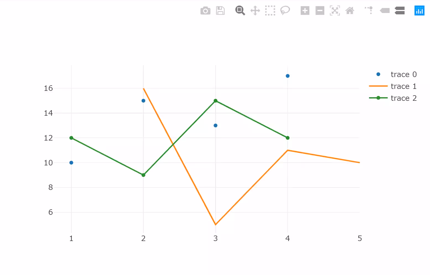Activate the Lasso Select tool
430x275 pixels.
click(x=285, y=10)
